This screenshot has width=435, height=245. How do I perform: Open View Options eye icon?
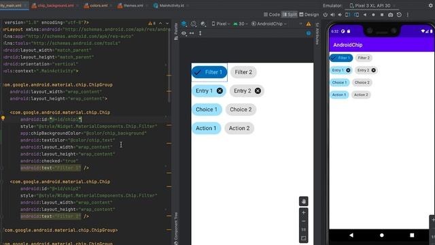(x=184, y=33)
